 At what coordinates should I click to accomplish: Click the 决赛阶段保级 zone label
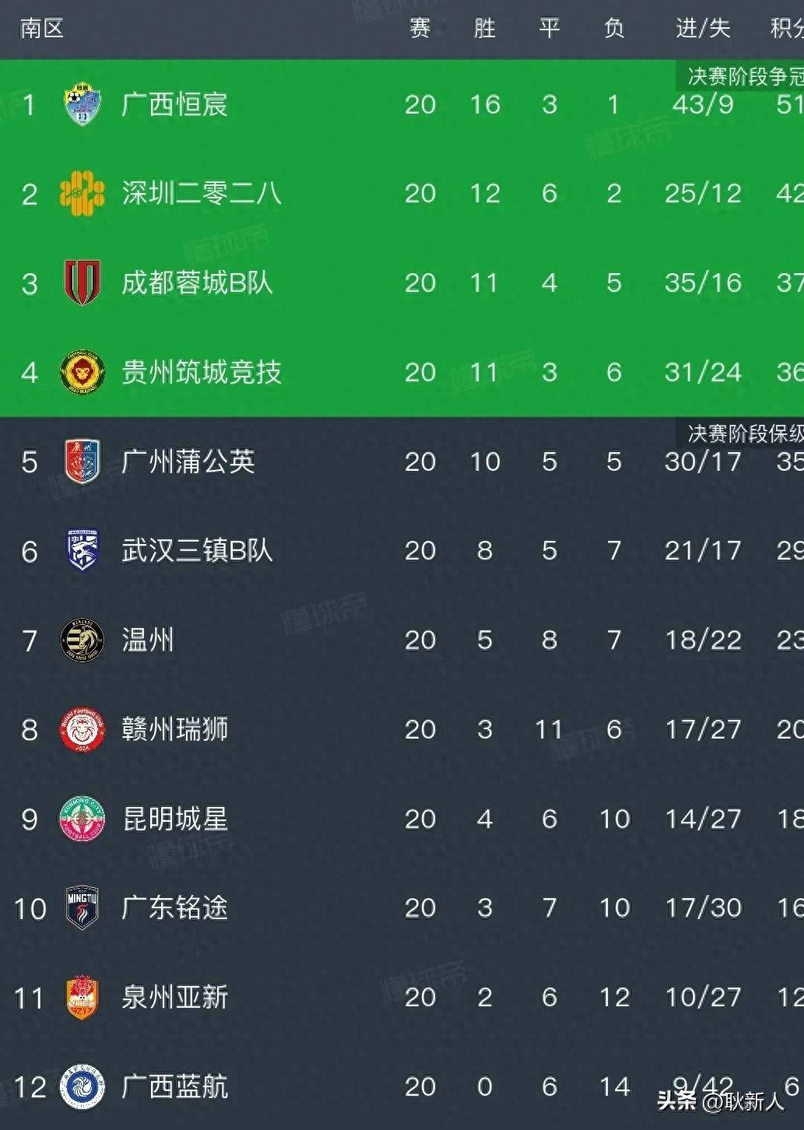(744, 433)
